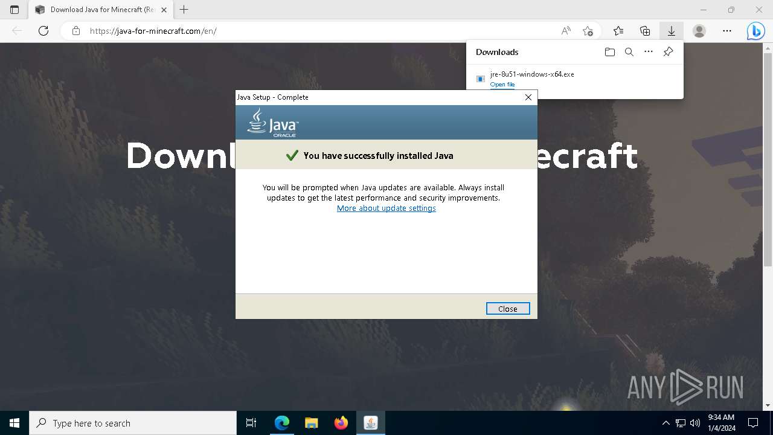Open Edge Settings and more menu
Screen dimensions: 773x435
click(727, 31)
